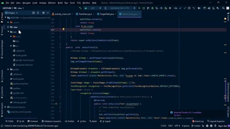230x129 pixels.
Task: Collapse the app folder
Action: (x=8, y=32)
